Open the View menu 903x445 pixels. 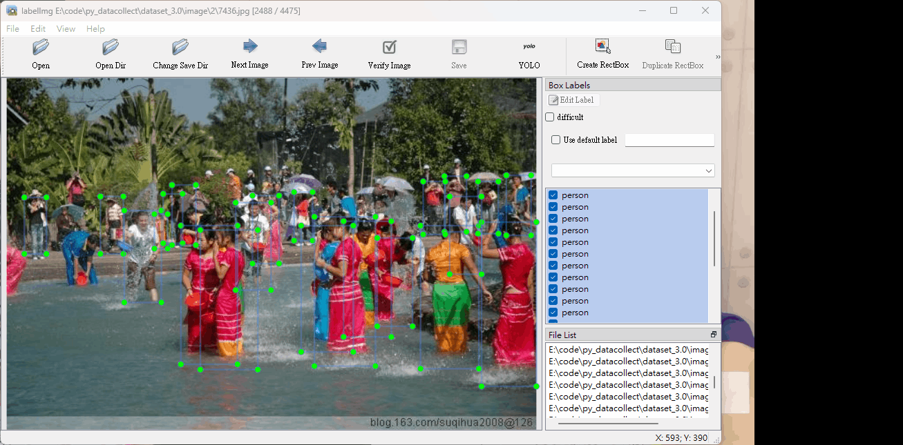pyautogui.click(x=66, y=29)
